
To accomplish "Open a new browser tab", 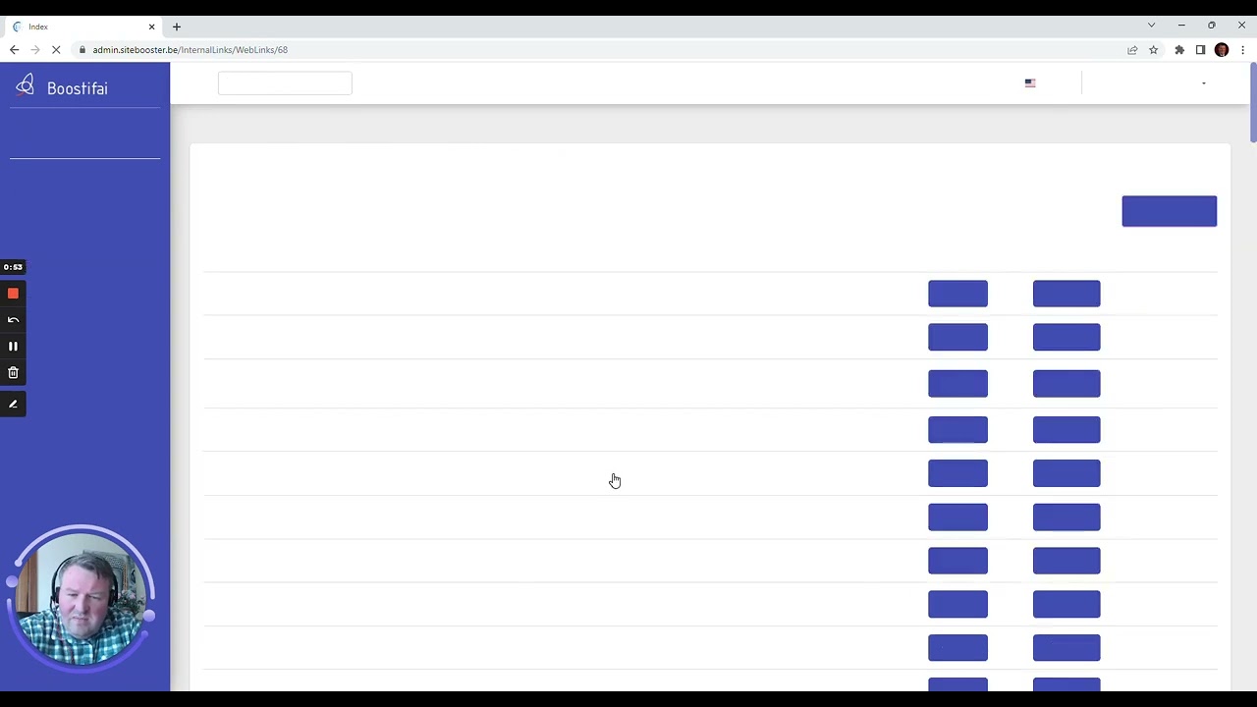I will coord(177,27).
